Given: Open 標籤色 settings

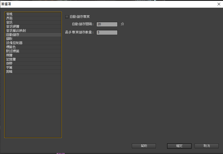Looking at the screenshot, I should tap(33, 47).
